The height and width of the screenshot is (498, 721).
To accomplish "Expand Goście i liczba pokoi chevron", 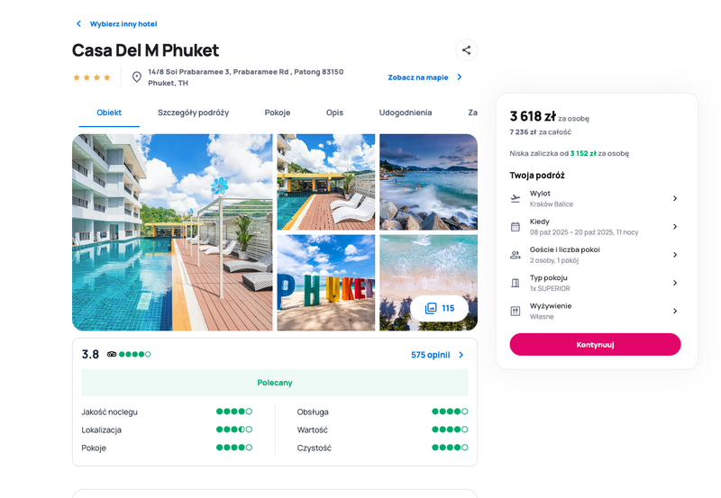I will tap(675, 255).
